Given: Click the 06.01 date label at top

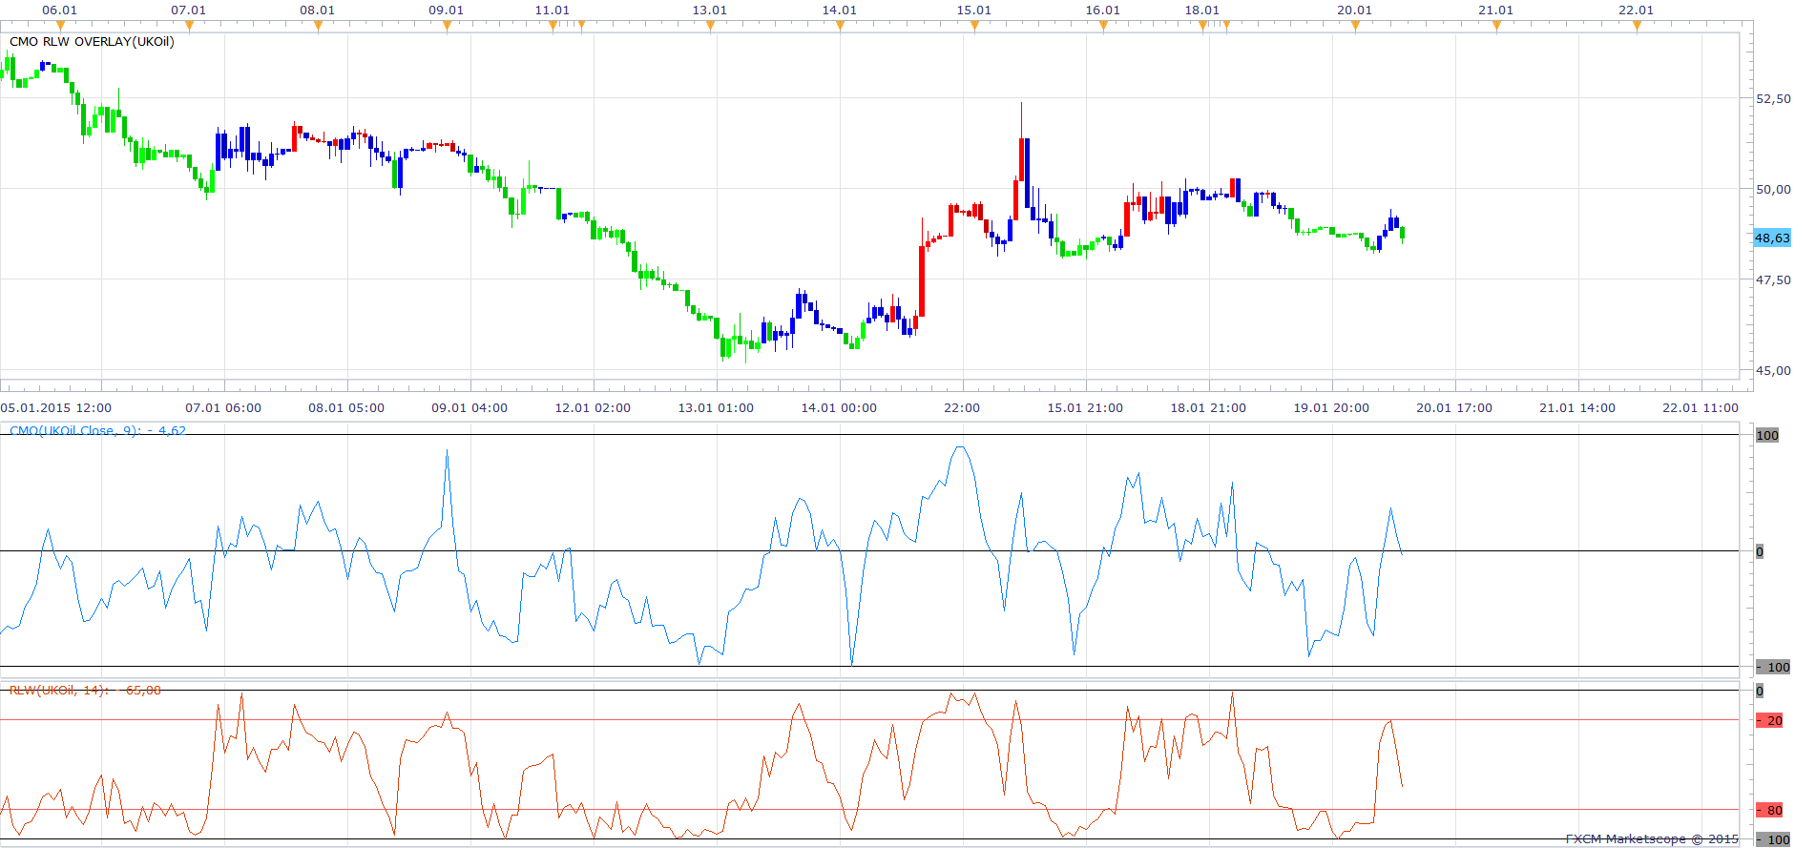Looking at the screenshot, I should (x=60, y=10).
